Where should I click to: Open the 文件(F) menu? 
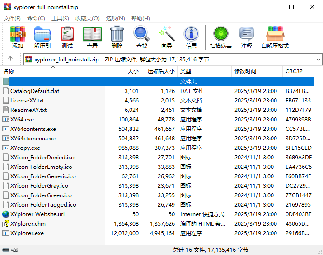click(x=12, y=19)
